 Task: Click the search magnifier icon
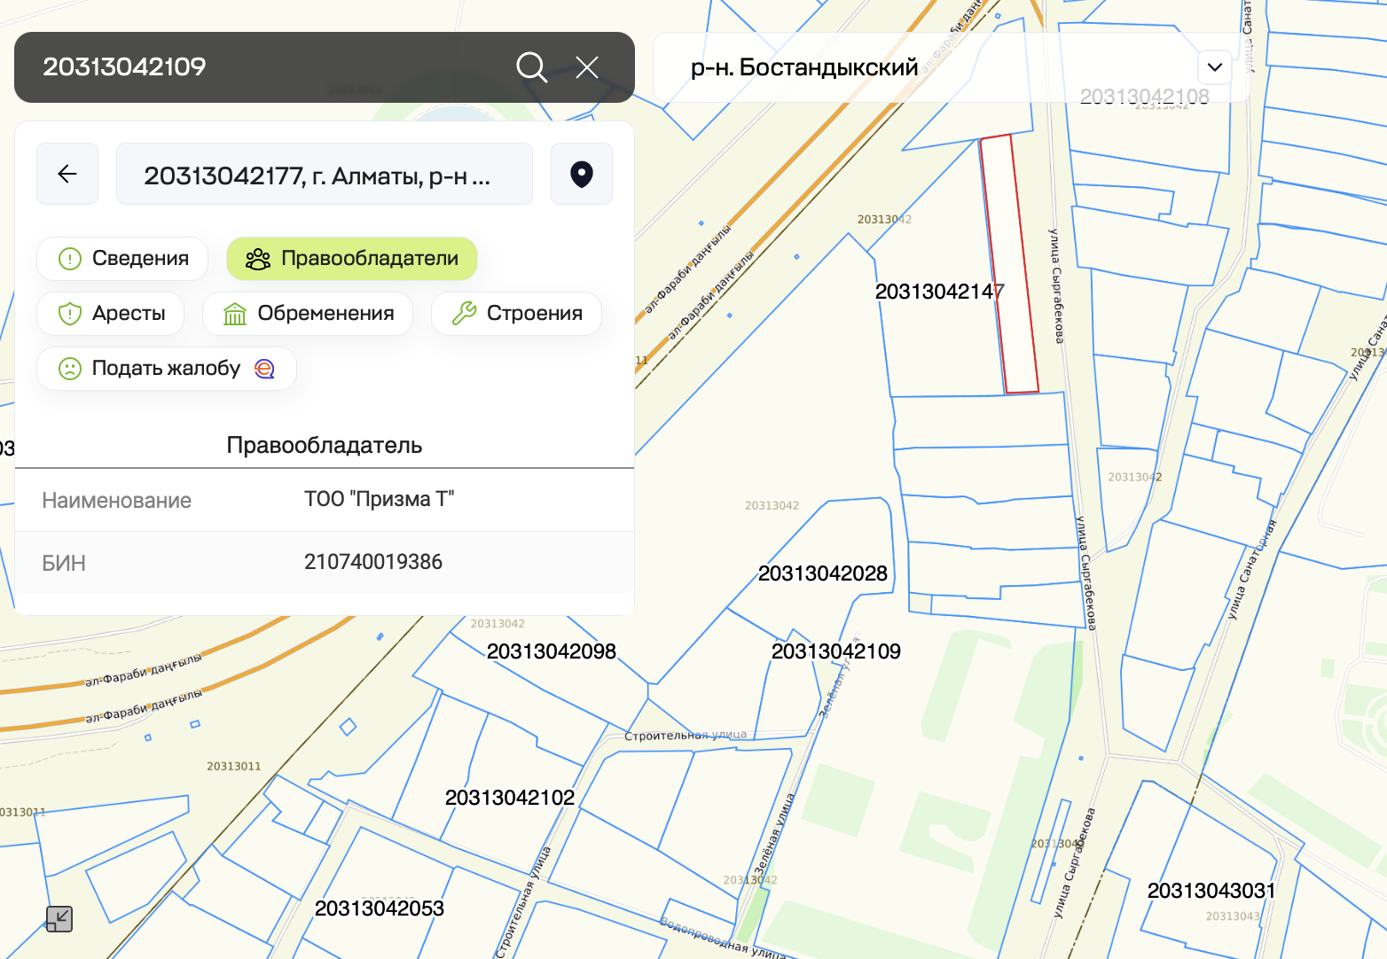[x=531, y=67]
